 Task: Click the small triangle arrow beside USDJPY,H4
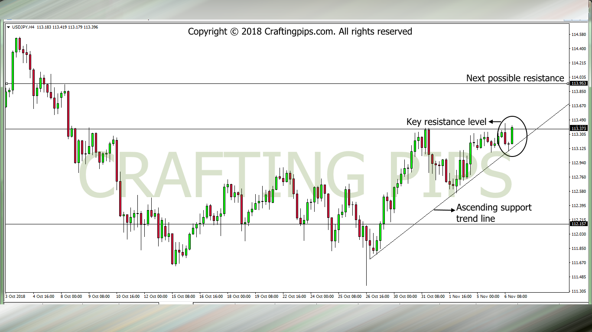[9, 27]
